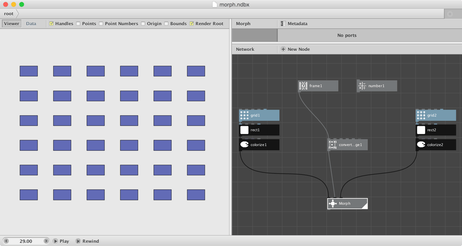Enable the Points checkbox

pos(78,24)
